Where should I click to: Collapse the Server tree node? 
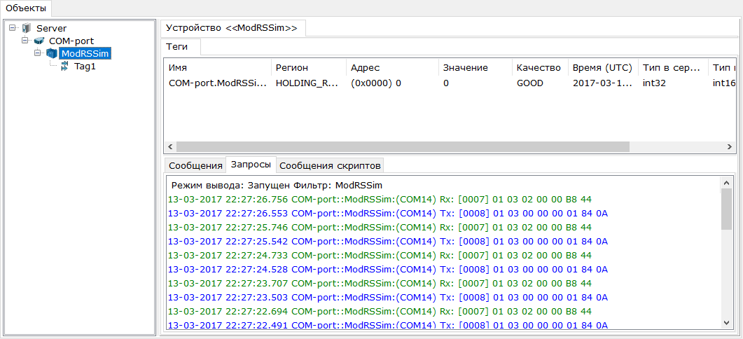[13, 29]
